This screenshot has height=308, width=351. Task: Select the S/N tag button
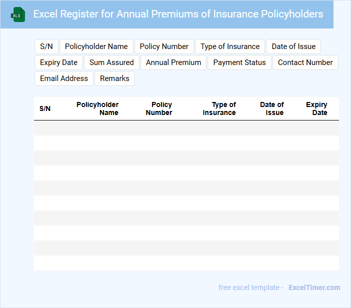[46, 46]
